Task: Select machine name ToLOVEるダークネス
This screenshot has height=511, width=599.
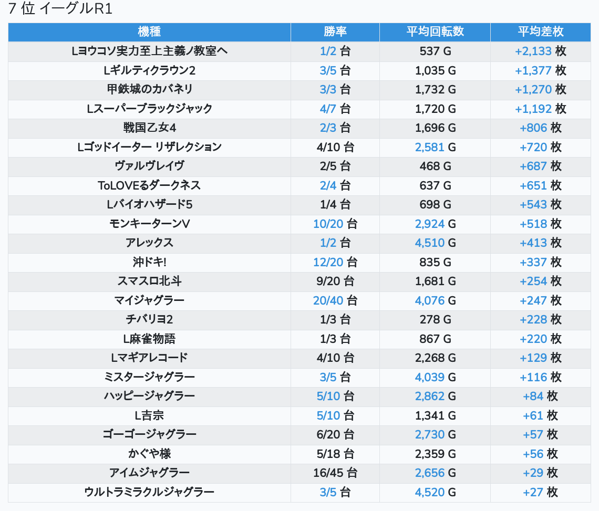Action: (149, 185)
